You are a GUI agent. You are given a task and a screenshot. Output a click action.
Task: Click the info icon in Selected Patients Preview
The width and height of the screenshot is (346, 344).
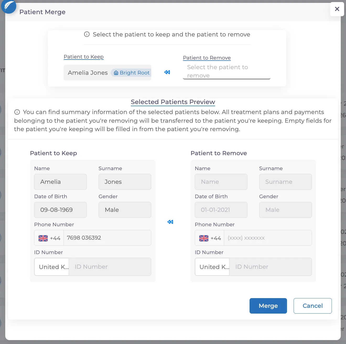click(17, 112)
